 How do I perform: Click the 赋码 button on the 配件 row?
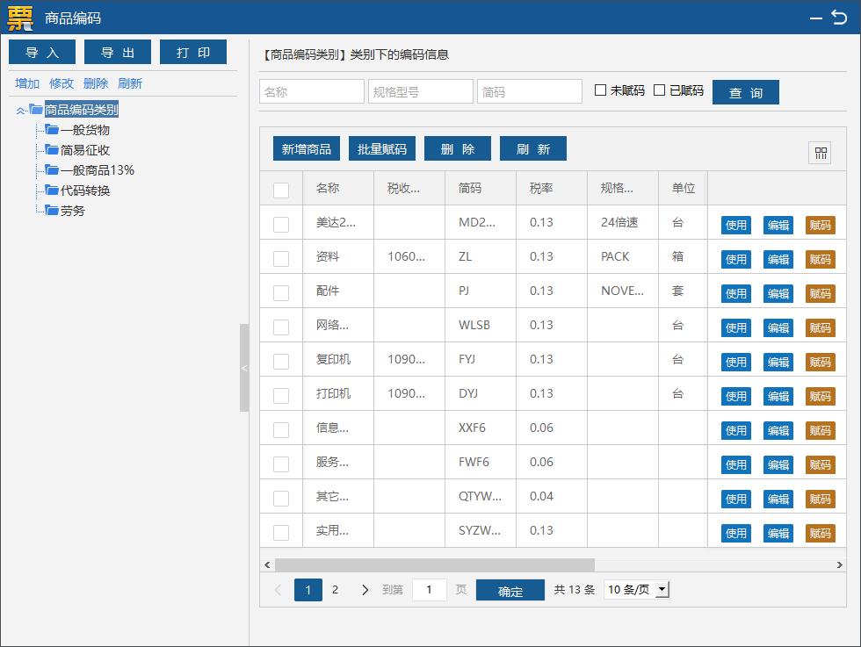(820, 293)
